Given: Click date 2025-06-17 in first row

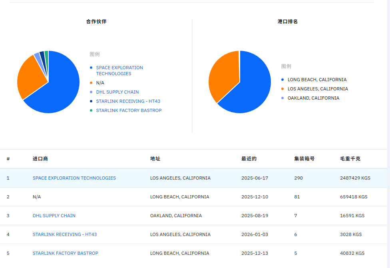Looking at the screenshot, I should 255,178.
